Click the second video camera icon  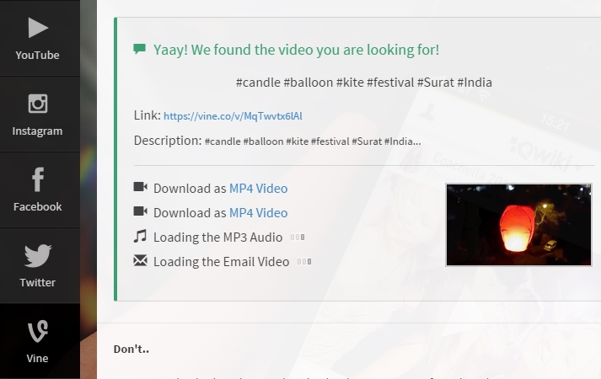coord(140,211)
